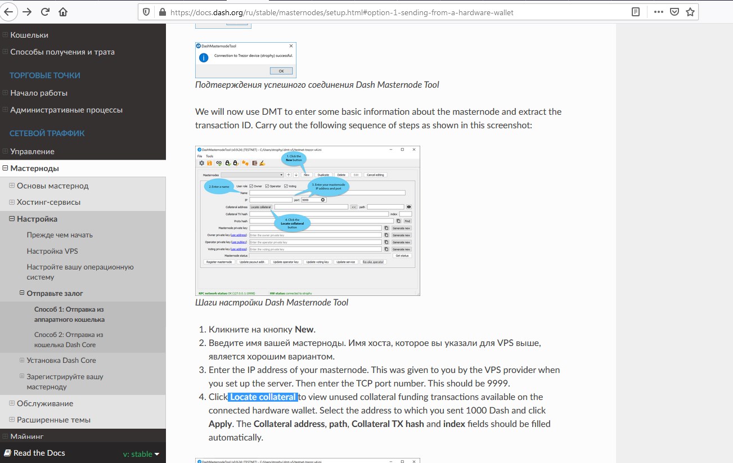Select Способ 1: Отправка из аппаратного кошелька
This screenshot has width=733, height=463.
69,314
